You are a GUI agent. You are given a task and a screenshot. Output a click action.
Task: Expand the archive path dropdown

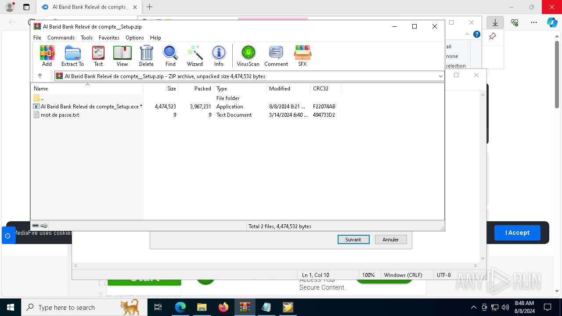click(440, 76)
